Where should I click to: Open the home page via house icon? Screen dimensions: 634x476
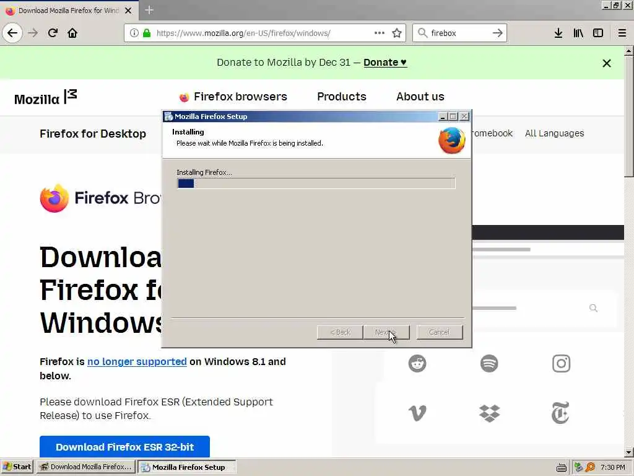72,33
